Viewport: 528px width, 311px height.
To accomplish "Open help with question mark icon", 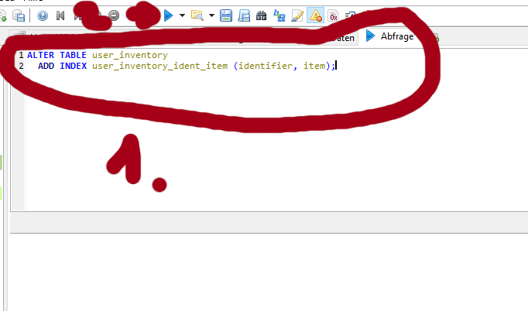I will pos(43,15).
